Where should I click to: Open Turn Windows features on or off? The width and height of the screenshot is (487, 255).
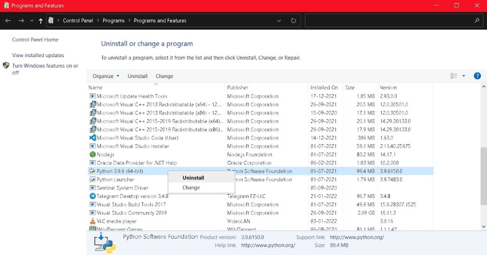(x=45, y=69)
